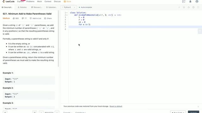Open the problem list icon at bottom left
Viewport: 202px width, 113px height.
click(5, 112)
